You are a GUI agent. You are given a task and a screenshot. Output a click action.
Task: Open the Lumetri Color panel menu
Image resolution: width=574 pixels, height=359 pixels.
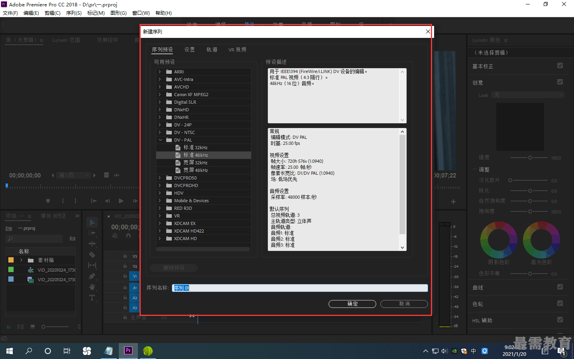pos(506,40)
